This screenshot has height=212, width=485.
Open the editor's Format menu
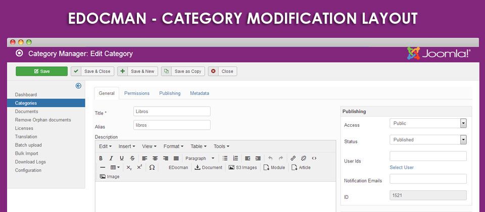tap(173, 146)
